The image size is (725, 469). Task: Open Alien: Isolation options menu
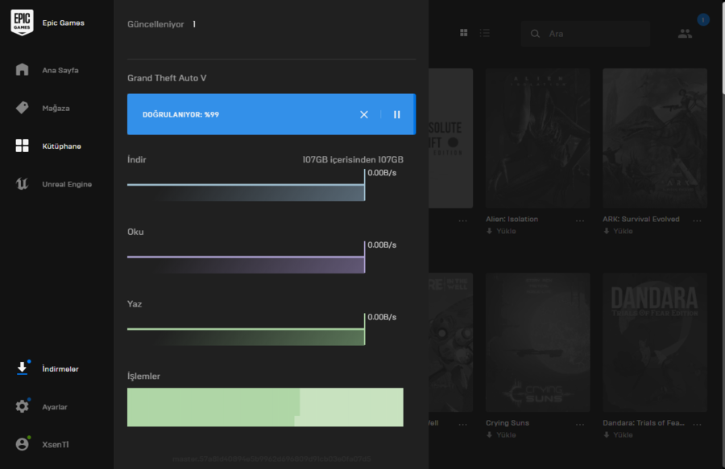(x=580, y=220)
